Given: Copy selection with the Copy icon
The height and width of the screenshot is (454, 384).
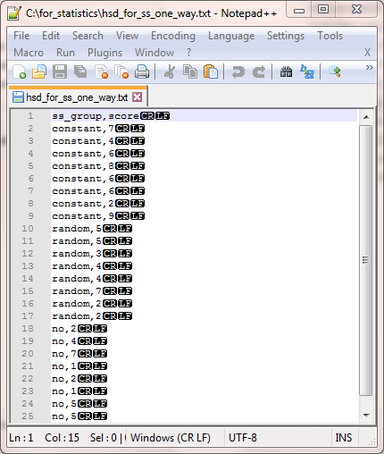Looking at the screenshot, I should [190, 71].
